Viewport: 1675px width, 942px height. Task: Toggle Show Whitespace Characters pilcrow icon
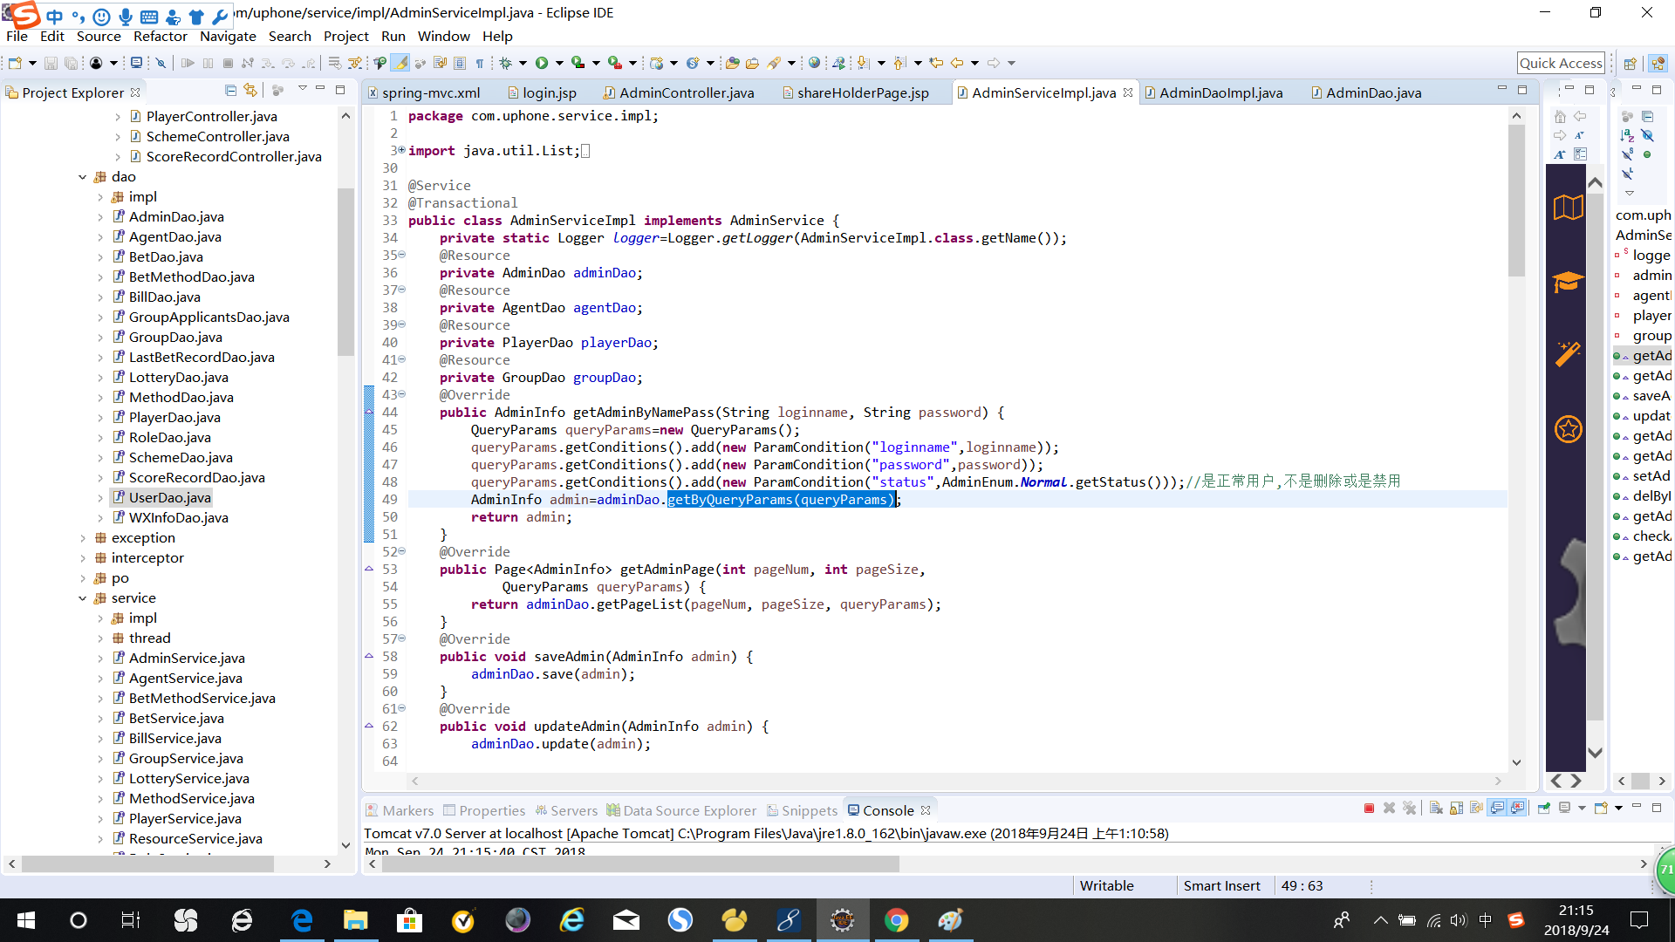click(480, 63)
